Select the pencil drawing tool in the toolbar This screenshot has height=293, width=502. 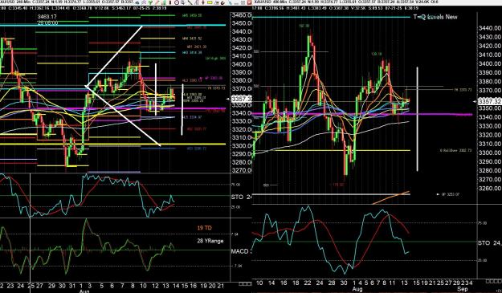[157, 2]
